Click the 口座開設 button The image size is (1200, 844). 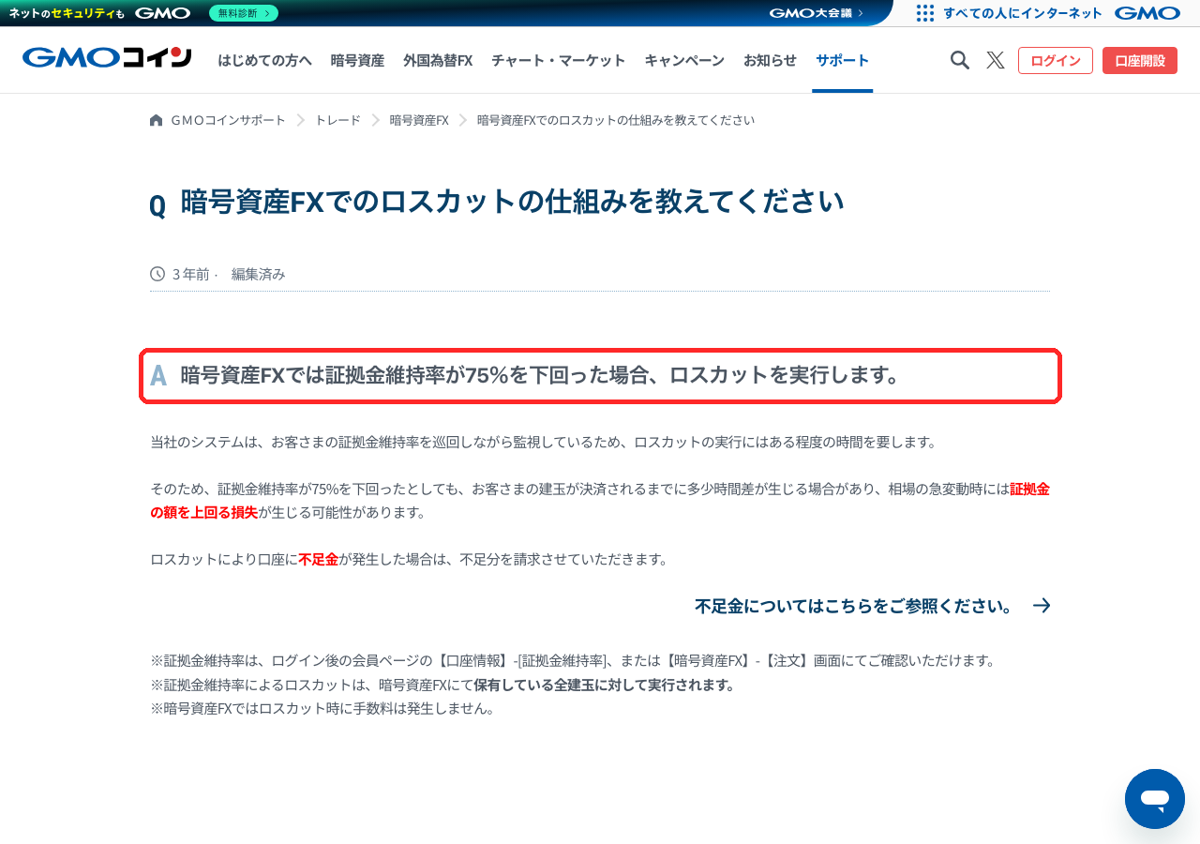point(1140,60)
